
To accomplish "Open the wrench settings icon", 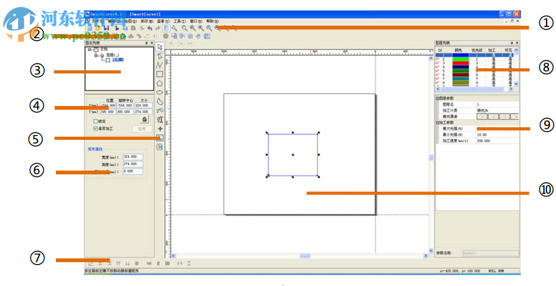I will coord(174,28).
